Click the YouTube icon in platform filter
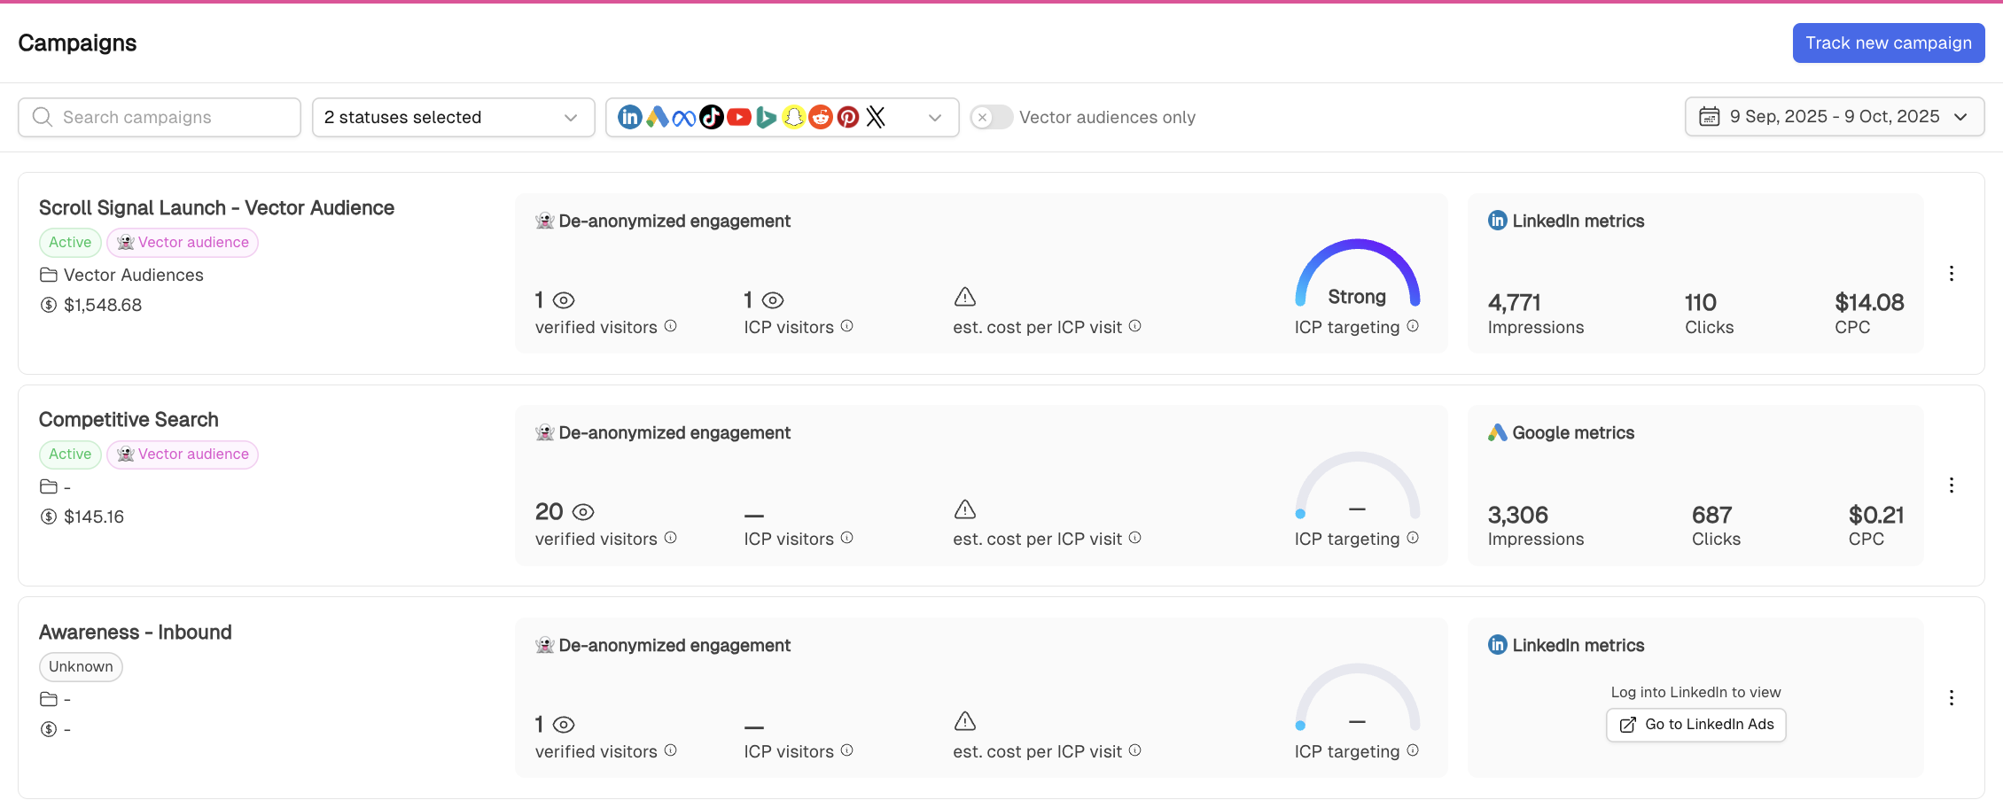 (x=739, y=117)
